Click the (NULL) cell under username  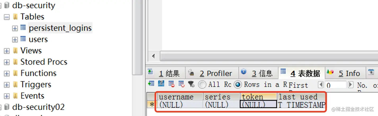(181, 105)
